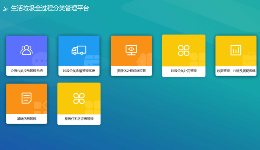Click the 生活垃圾全过程分类管理平台 title
Screen dimensions: 260x150
pos(50,8)
